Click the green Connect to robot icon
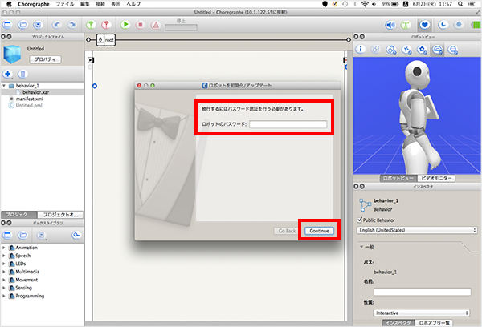Viewport: 482px width, 327px height. [91, 25]
